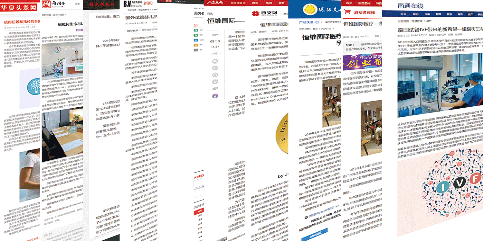The width and height of the screenshot is (483, 241).
Task: Click orange share icon on 海外 page
Action: [195, 45]
